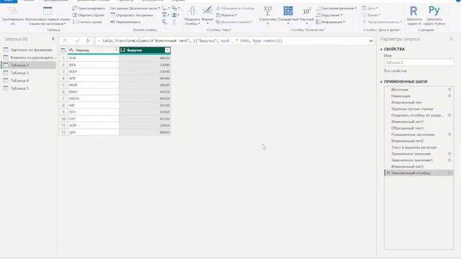
Task: Click Transpose (Транспонировать) in the ribbon
Action: coord(89,8)
